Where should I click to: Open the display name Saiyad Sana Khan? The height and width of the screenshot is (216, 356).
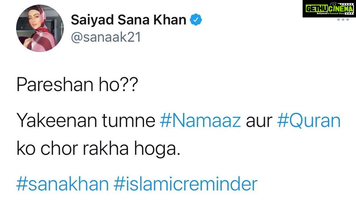click(129, 20)
